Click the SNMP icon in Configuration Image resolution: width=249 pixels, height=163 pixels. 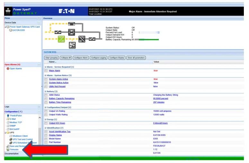tap(8, 126)
